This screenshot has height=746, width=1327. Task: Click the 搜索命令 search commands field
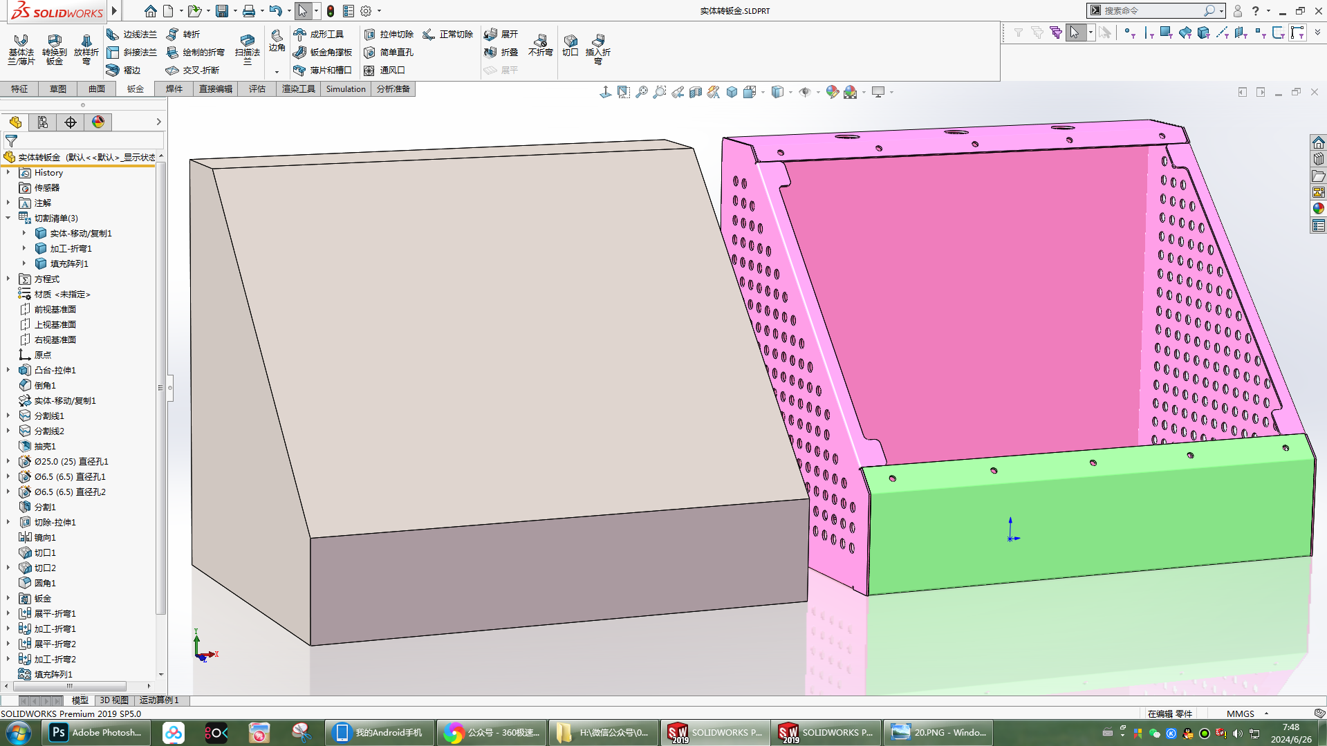(x=1151, y=10)
